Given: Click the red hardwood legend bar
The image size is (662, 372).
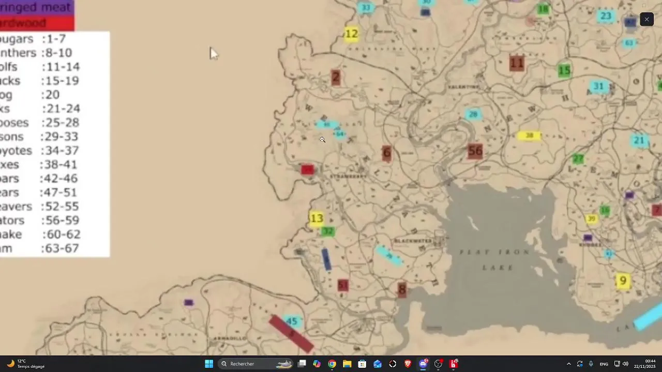Looking at the screenshot, I should [37, 23].
